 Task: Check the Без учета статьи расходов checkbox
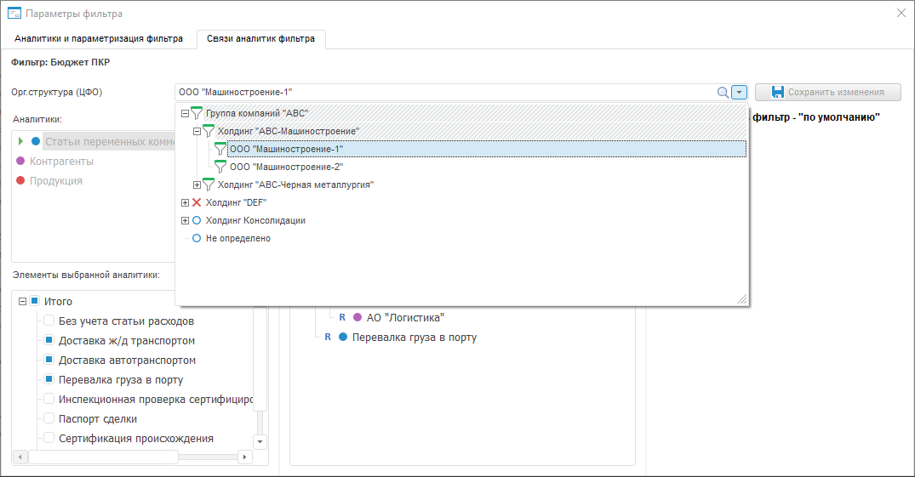[49, 321]
